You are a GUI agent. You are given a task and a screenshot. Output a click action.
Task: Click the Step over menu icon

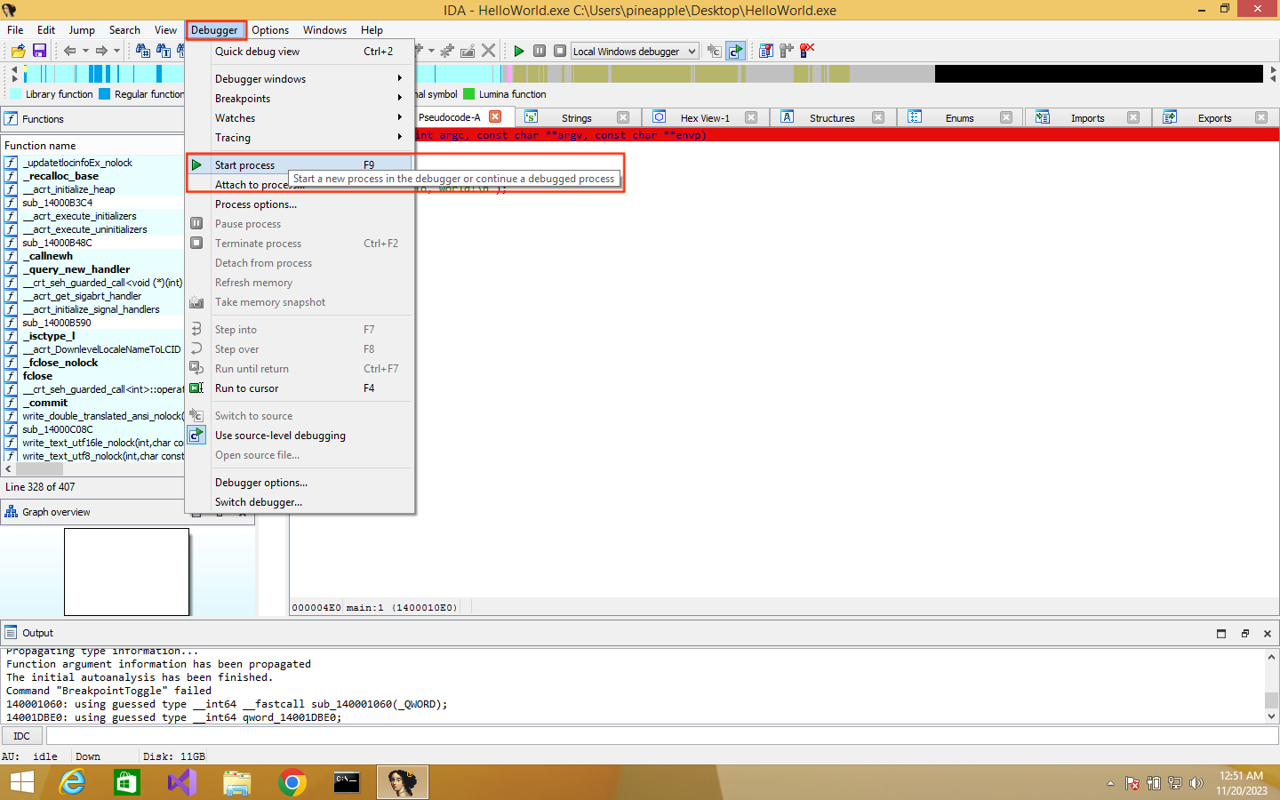tap(196, 348)
